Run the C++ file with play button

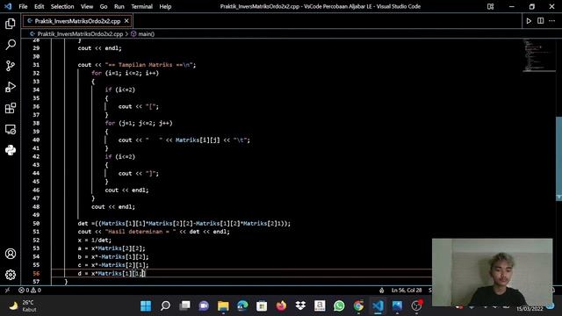[529, 21]
